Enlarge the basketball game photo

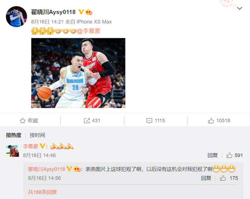point(78,73)
